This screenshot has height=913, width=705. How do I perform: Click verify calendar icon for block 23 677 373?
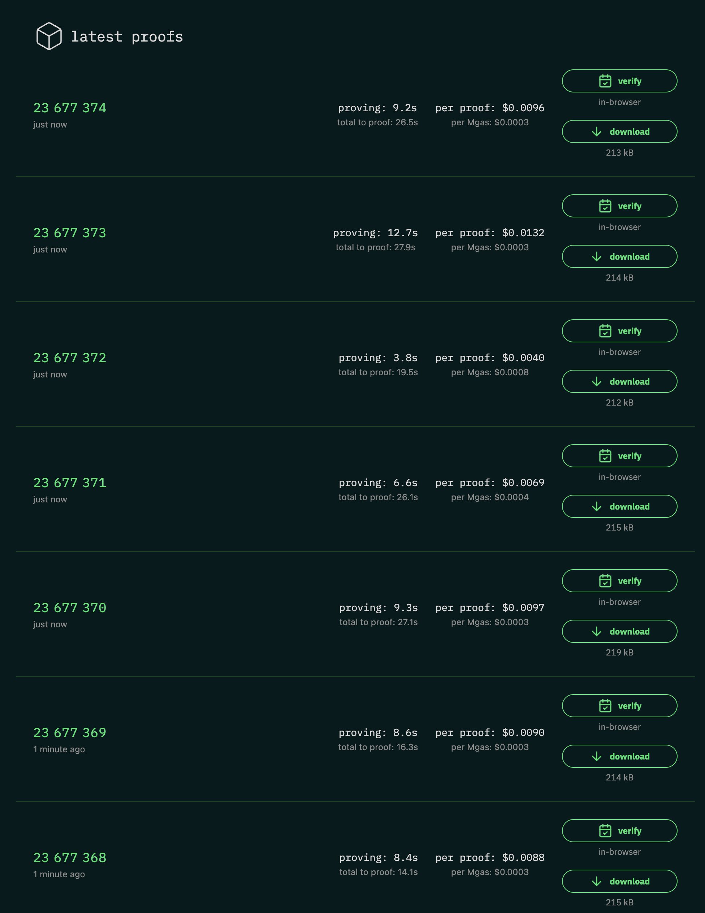pos(605,206)
